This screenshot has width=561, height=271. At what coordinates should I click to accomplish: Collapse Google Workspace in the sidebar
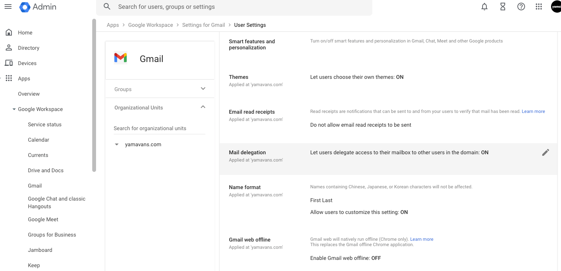(x=14, y=109)
